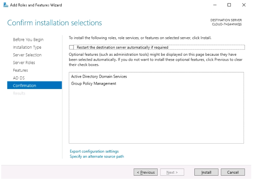Viewport: 256px width, 180px height.
Task: Open Specify an alternate source path
Action: pyautogui.click(x=97, y=156)
